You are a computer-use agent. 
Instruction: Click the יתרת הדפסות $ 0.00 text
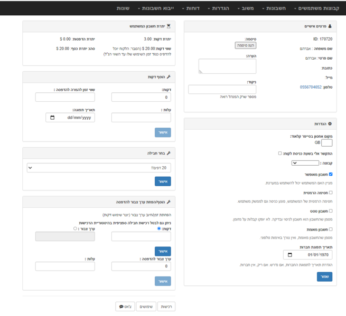coord(77,39)
